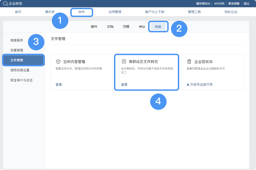
Task: Go to the 应用管理 tab
Action: click(x=115, y=12)
